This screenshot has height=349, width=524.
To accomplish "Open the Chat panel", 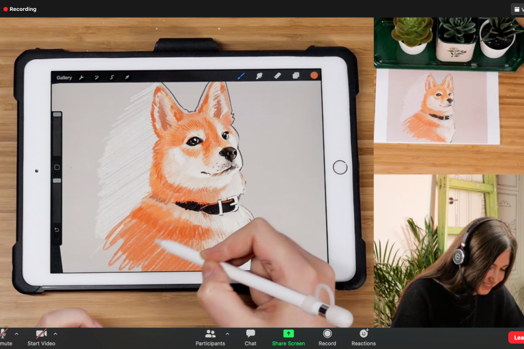I will 250,337.
